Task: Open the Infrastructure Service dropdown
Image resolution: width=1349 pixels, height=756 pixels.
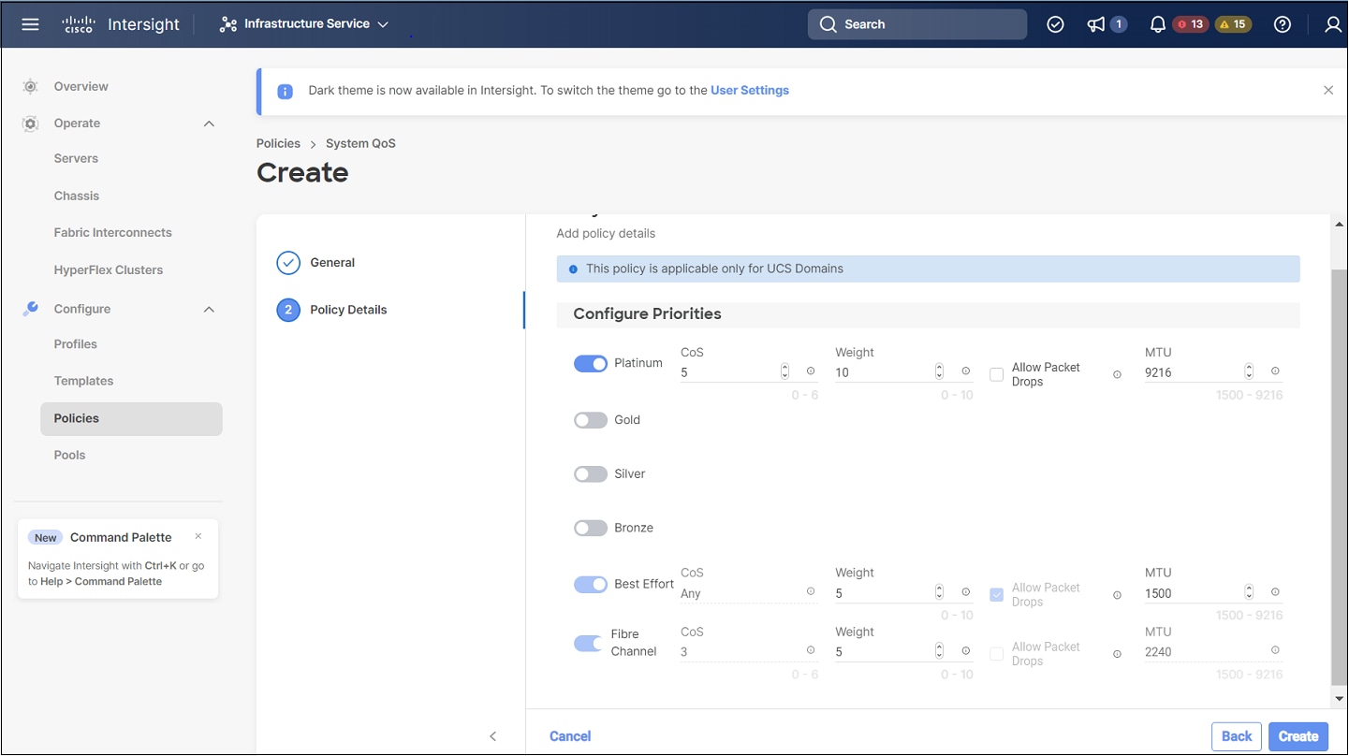Action: click(x=304, y=24)
